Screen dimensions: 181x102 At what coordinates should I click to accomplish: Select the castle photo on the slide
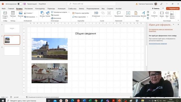pyautogui.click(x=50, y=49)
